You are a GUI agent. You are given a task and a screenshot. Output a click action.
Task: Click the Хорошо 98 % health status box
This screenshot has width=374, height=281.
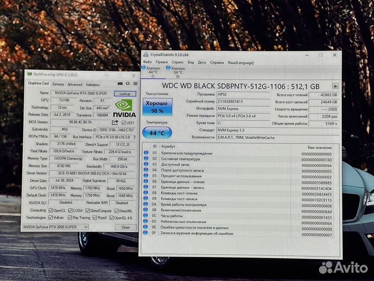pyautogui.click(x=160, y=107)
